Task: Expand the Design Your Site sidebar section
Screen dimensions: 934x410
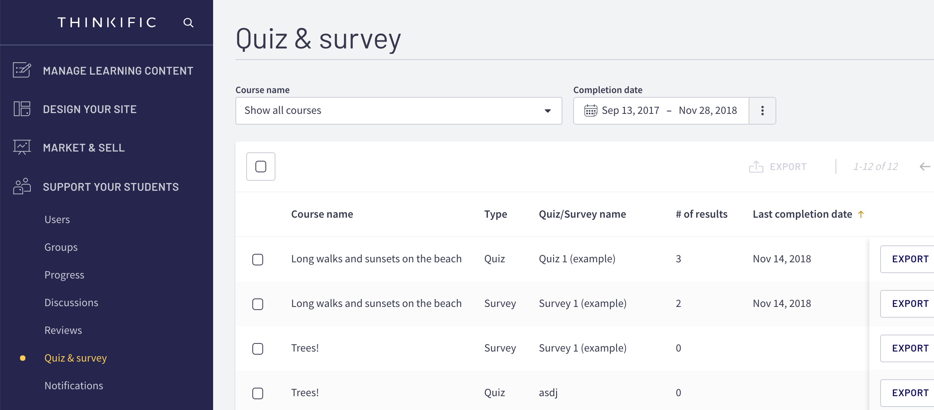Action: [x=90, y=109]
